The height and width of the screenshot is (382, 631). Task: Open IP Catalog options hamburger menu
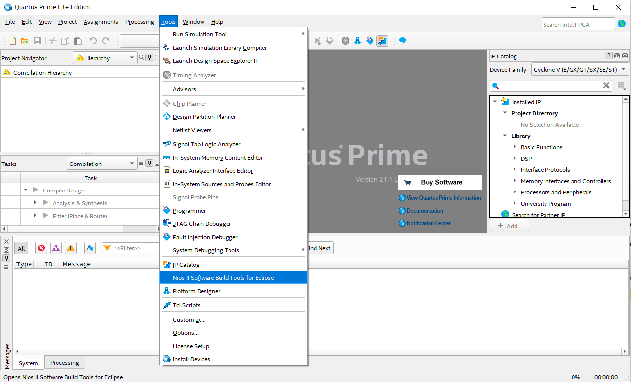(621, 86)
